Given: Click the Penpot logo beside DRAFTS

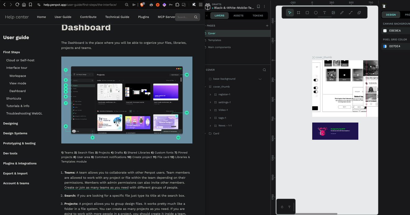Looking at the screenshot, I should tap(208, 6).
